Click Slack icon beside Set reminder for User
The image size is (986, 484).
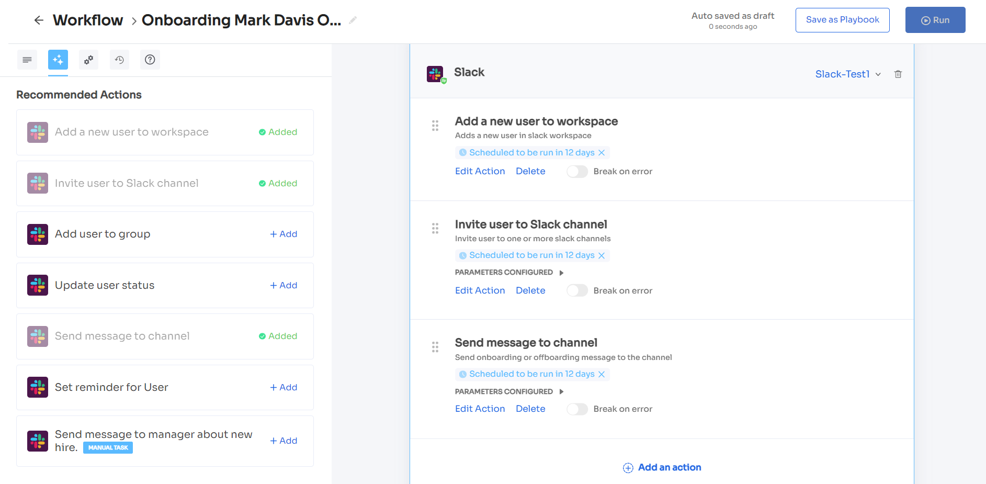[38, 387]
